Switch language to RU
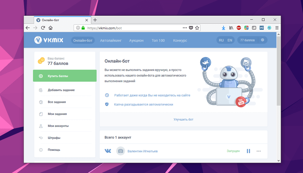This screenshot has height=173, width=303. coord(221,40)
